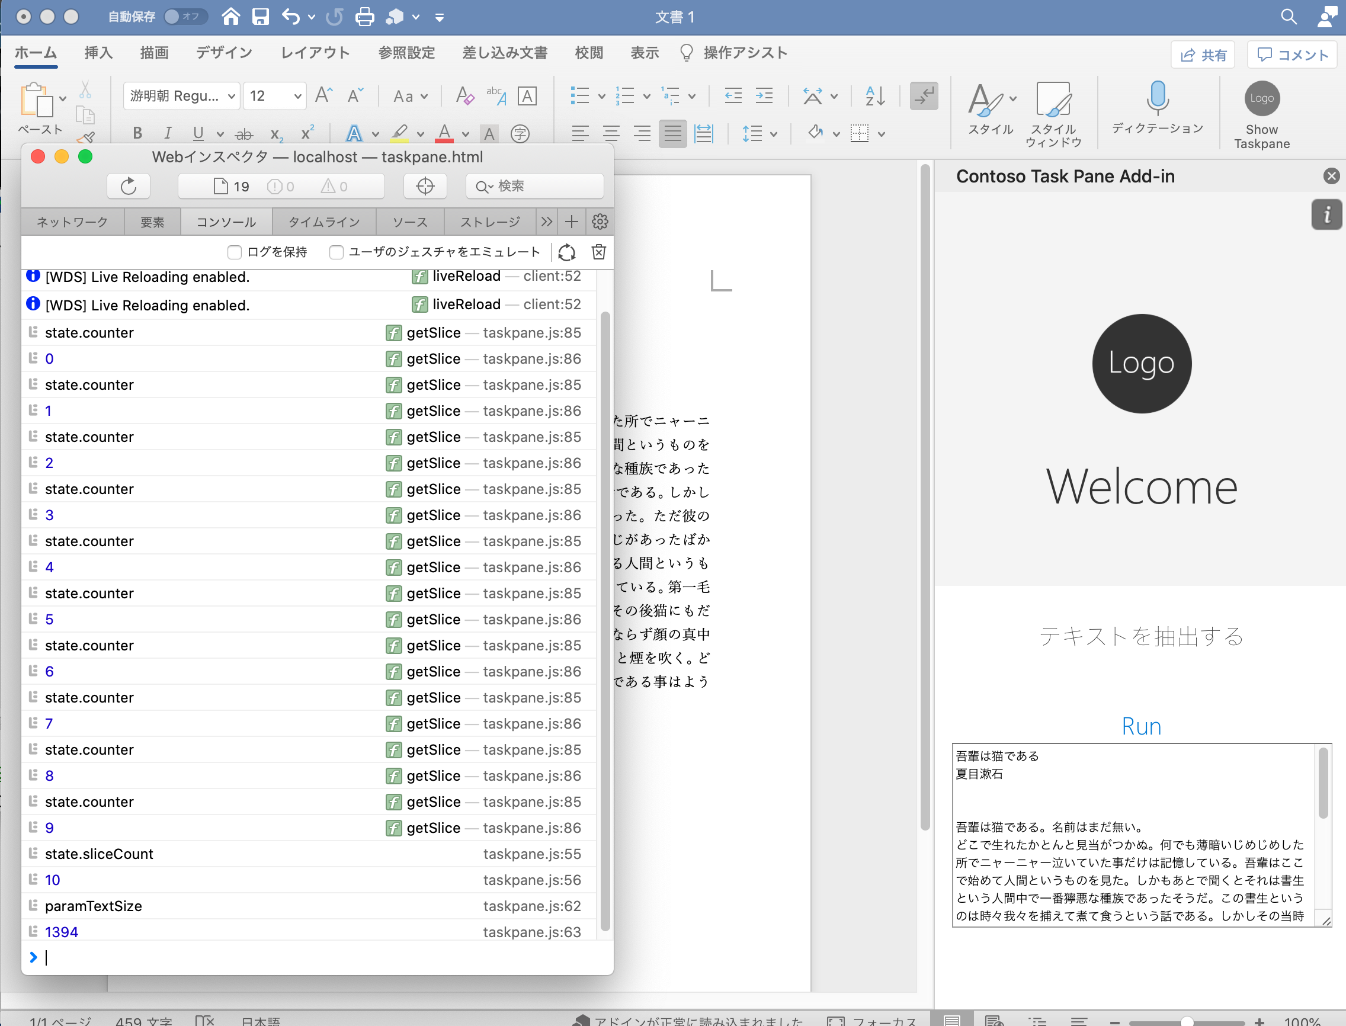Viewport: 1346px width, 1026px height.
Task: Center align the paragraph
Action: point(611,133)
